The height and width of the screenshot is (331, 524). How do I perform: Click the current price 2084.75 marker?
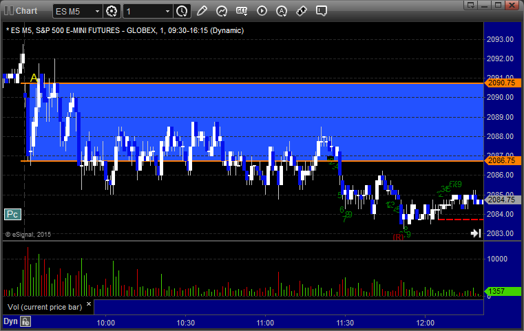pos(503,200)
